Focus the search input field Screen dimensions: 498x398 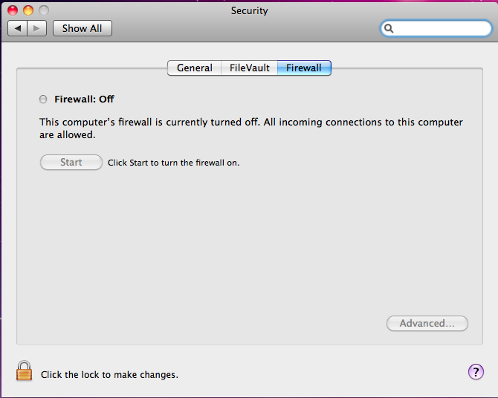click(442, 29)
